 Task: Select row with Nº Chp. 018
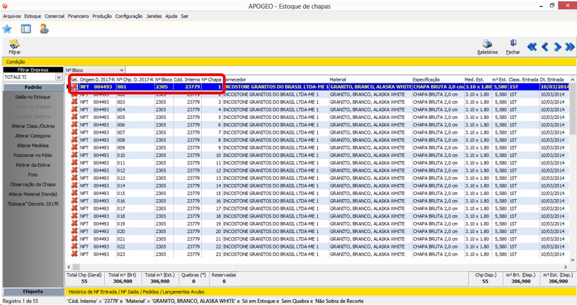319,216
